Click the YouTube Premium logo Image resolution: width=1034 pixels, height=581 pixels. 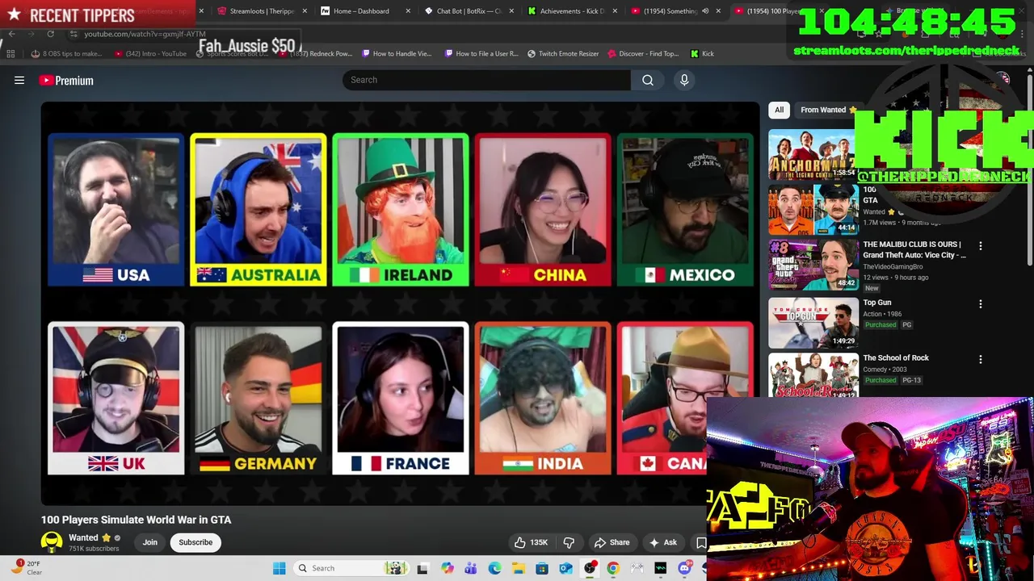pyautogui.click(x=66, y=80)
